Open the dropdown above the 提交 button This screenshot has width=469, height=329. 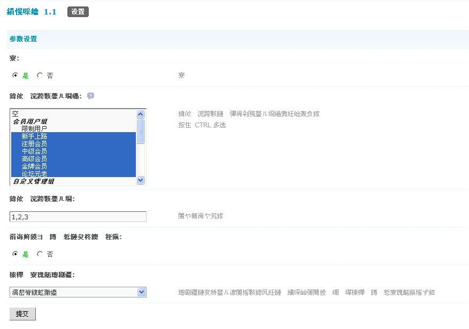[78, 292]
